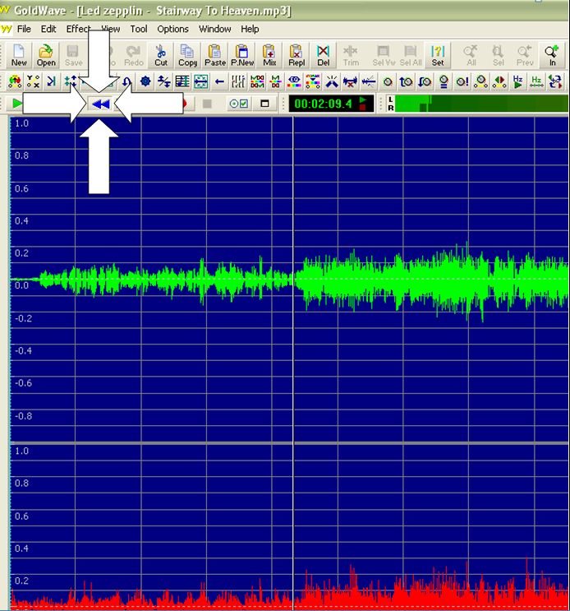Click the zoom In magnifier button

click(x=552, y=55)
